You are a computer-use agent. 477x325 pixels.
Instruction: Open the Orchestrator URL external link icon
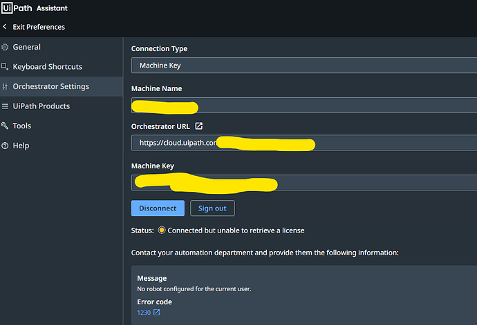pyautogui.click(x=199, y=126)
